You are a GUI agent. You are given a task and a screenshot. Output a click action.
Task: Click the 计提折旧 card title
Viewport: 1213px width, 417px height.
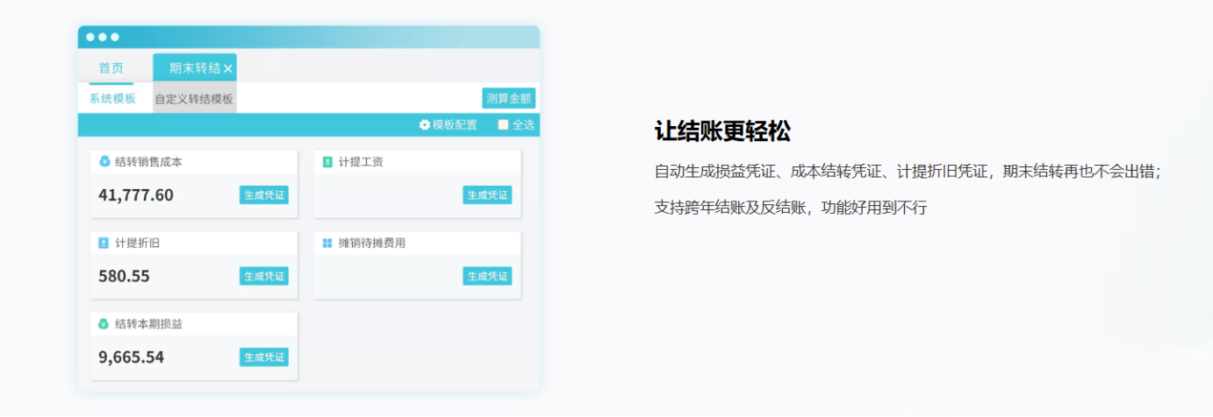[x=138, y=243]
